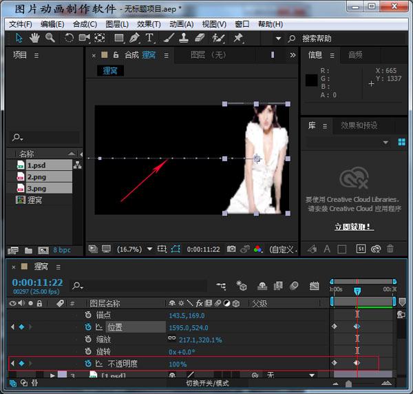Select the Roto Brush tool

tap(218, 39)
